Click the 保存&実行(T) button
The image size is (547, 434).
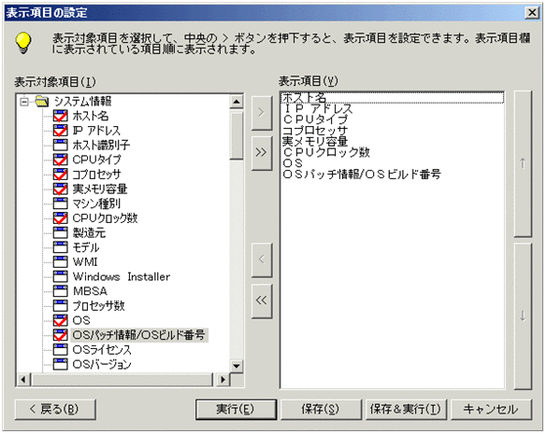[x=406, y=410]
